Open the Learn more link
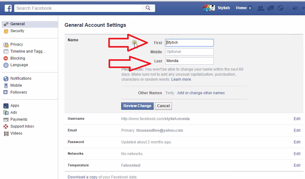This screenshot has height=179, width=305. pyautogui.click(x=181, y=79)
